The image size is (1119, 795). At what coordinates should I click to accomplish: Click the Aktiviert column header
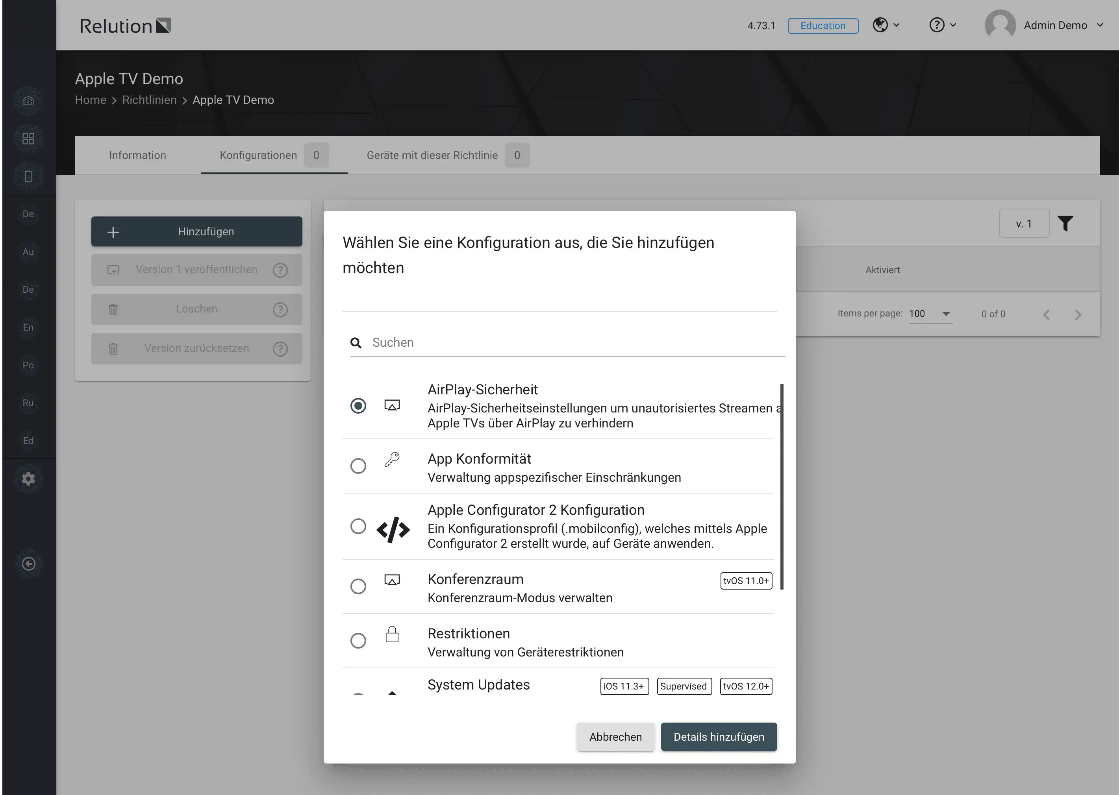882,270
